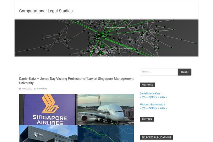Open the Computational Legal Studies site title
The width and height of the screenshot is (213, 142).
pos(46,11)
